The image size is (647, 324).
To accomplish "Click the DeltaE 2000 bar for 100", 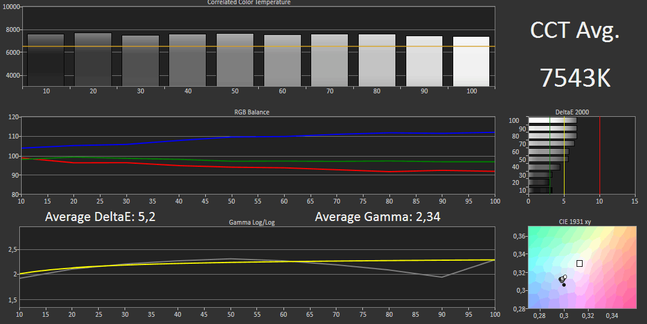I will pos(553,120).
